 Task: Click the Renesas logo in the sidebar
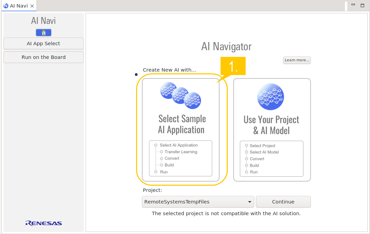click(x=44, y=223)
